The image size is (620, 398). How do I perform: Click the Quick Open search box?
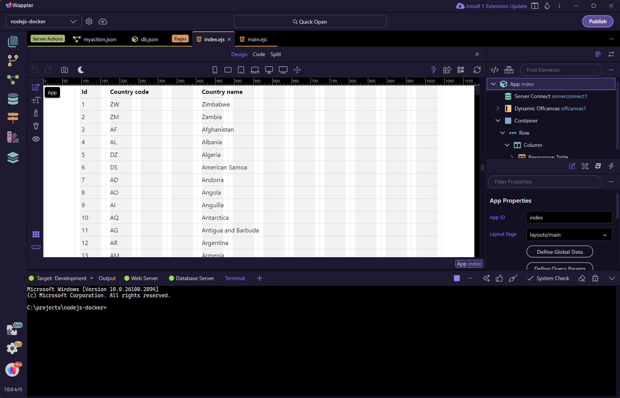pyautogui.click(x=310, y=21)
